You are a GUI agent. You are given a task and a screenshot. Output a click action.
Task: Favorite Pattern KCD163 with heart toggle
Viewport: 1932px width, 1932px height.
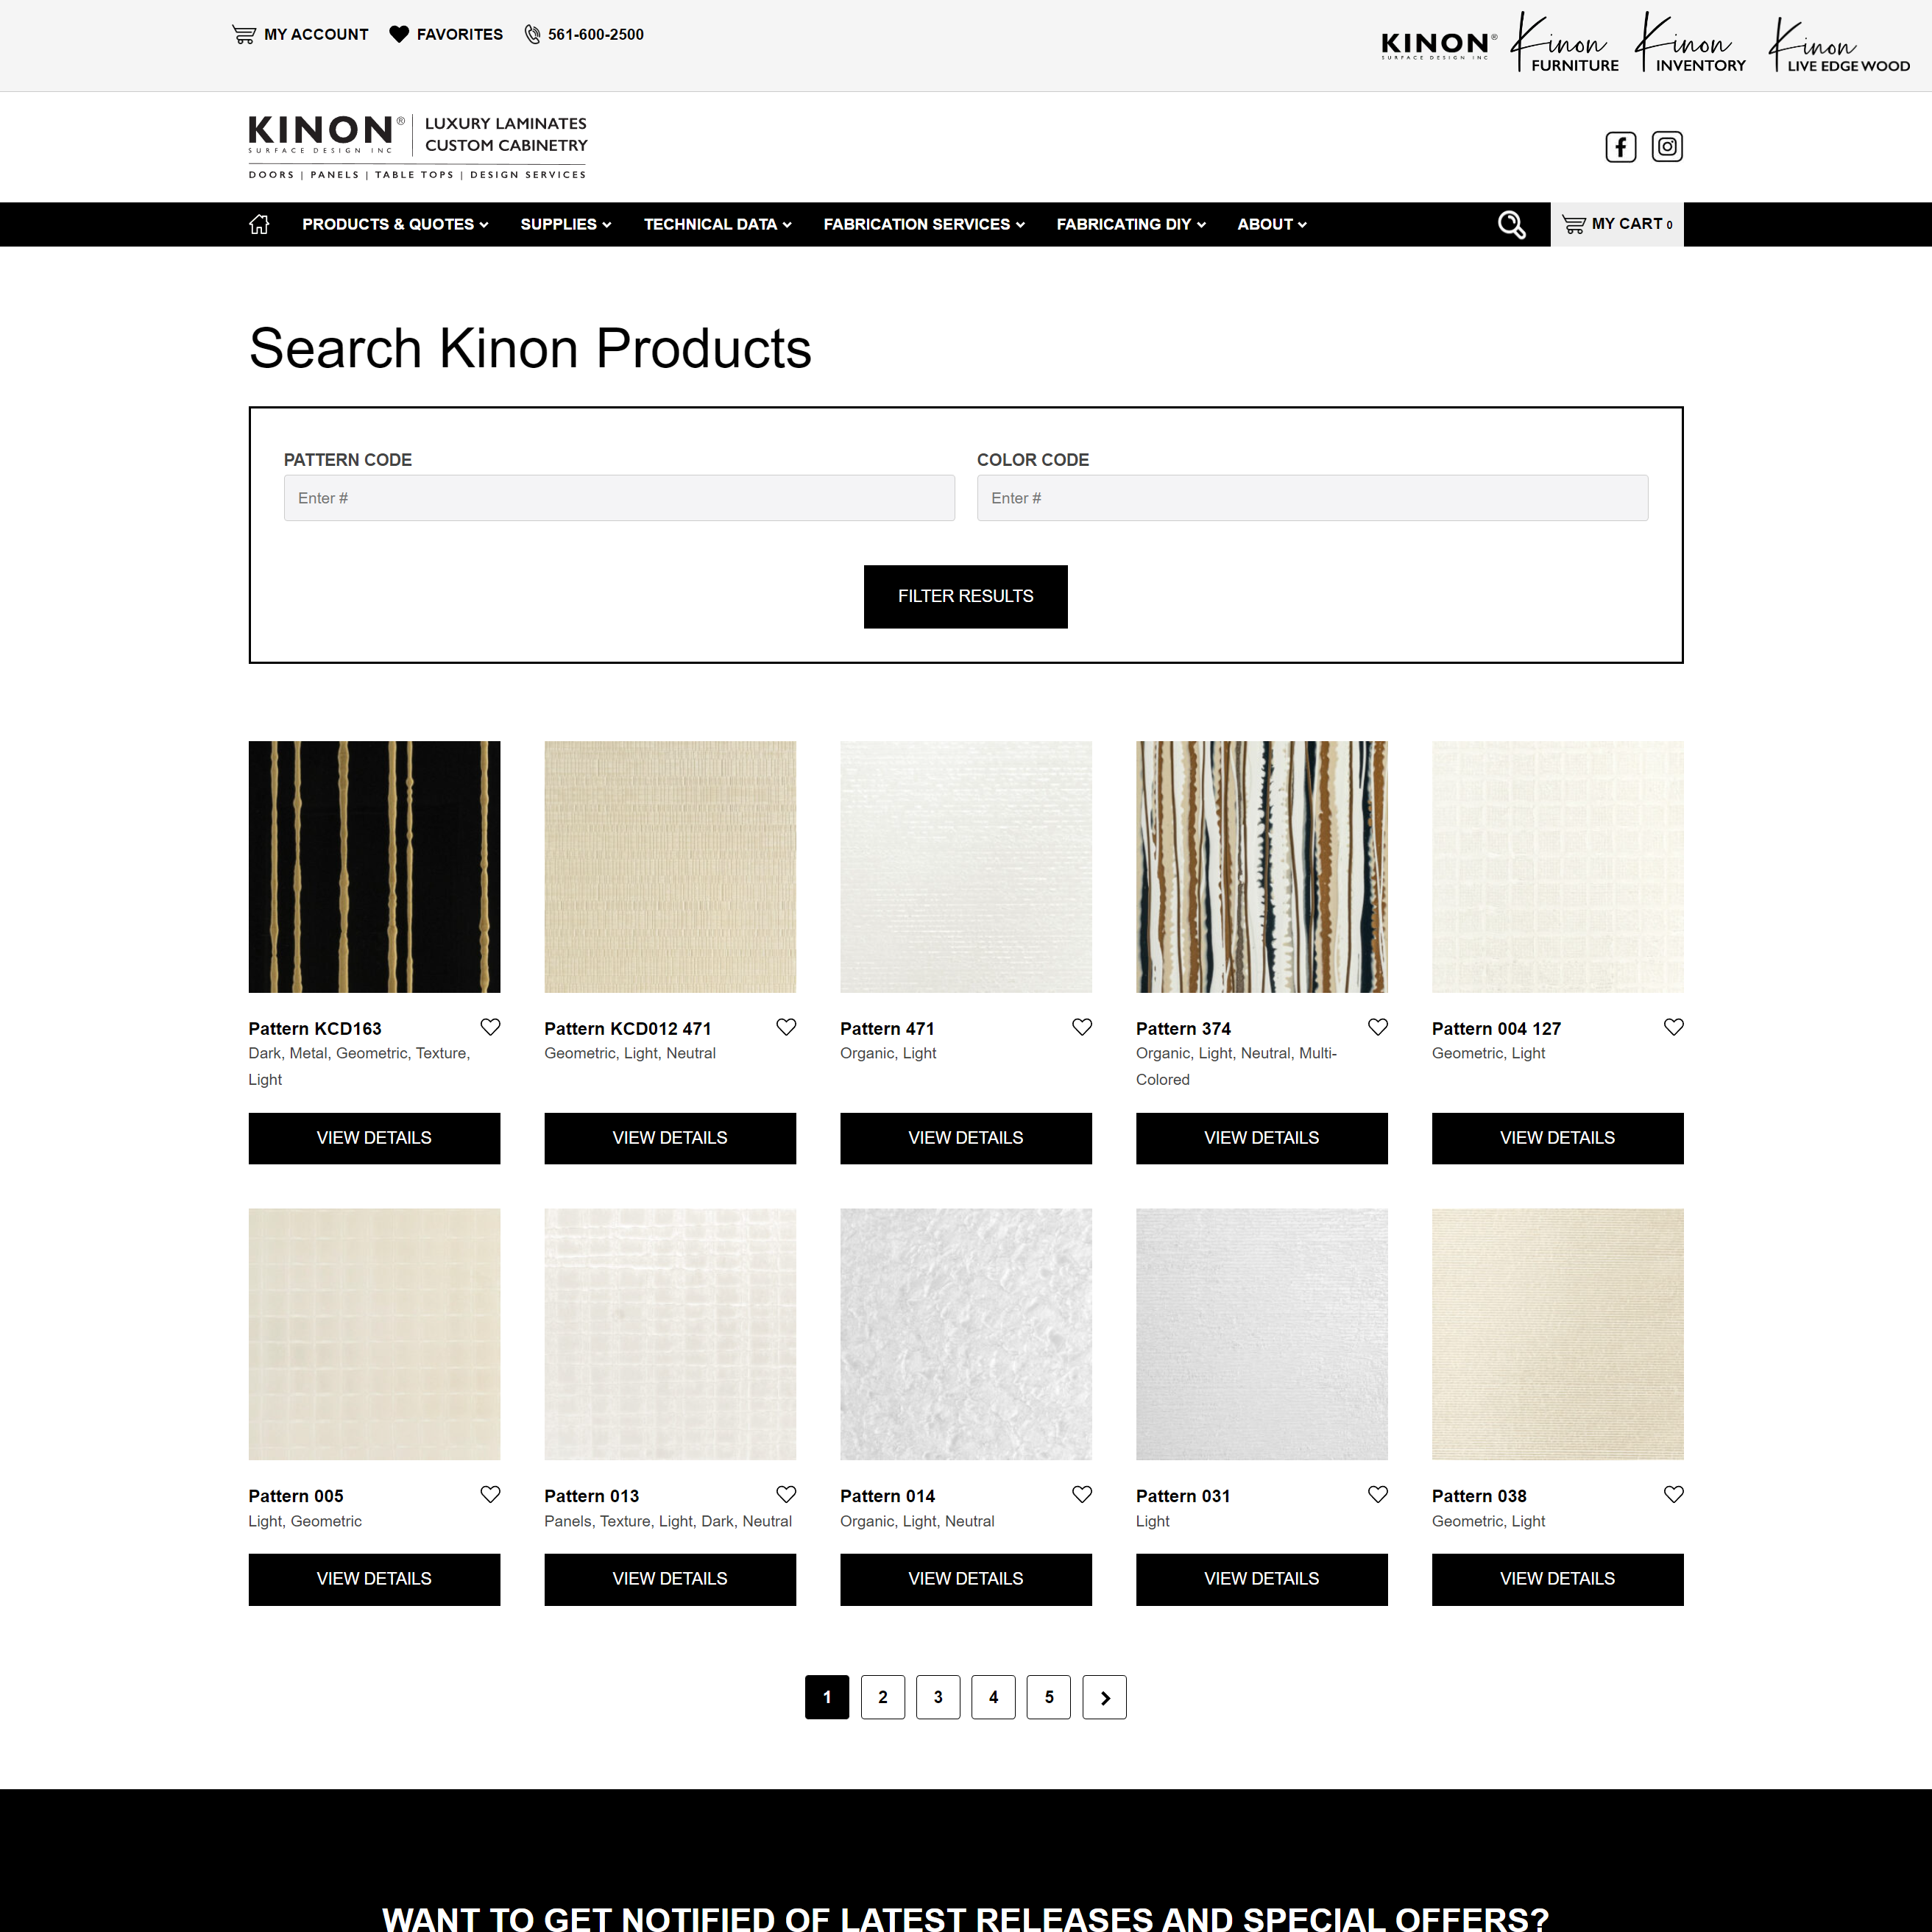pyautogui.click(x=490, y=1027)
